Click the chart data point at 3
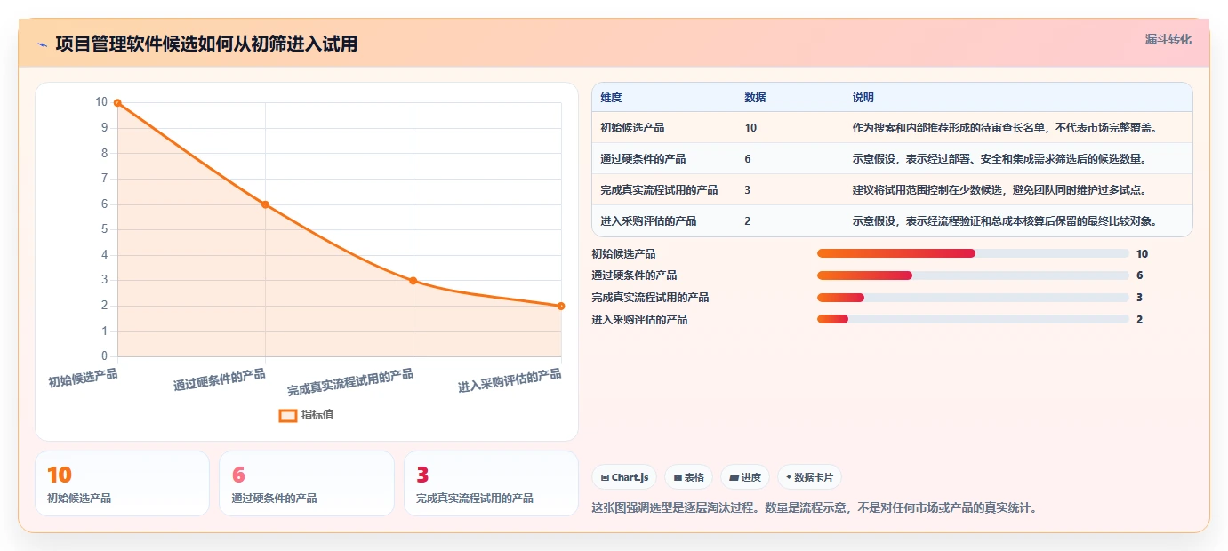The height and width of the screenshot is (551, 1228). (413, 281)
